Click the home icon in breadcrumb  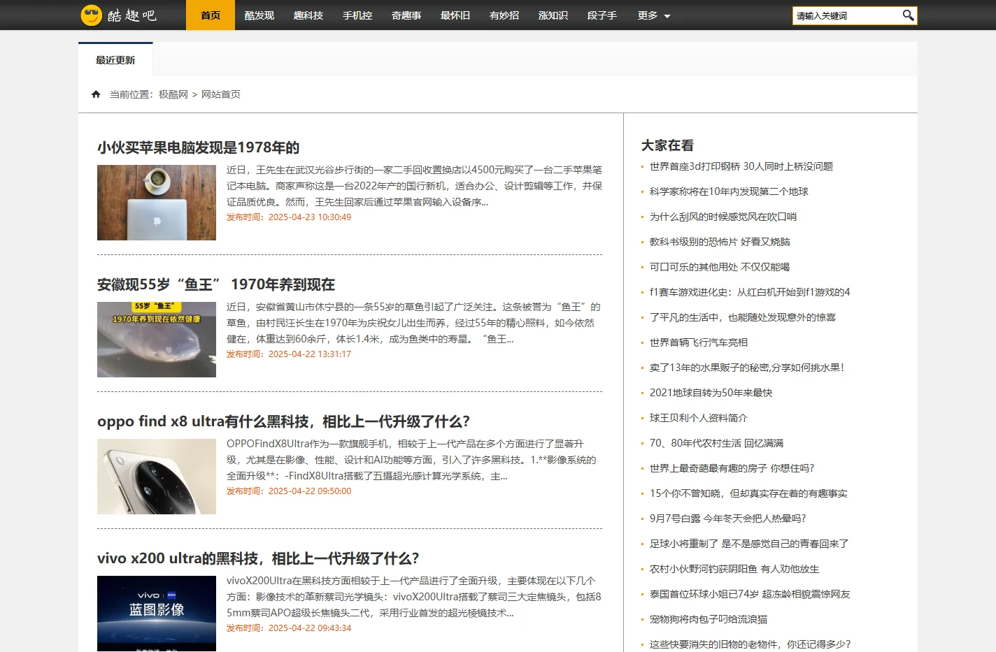[96, 94]
